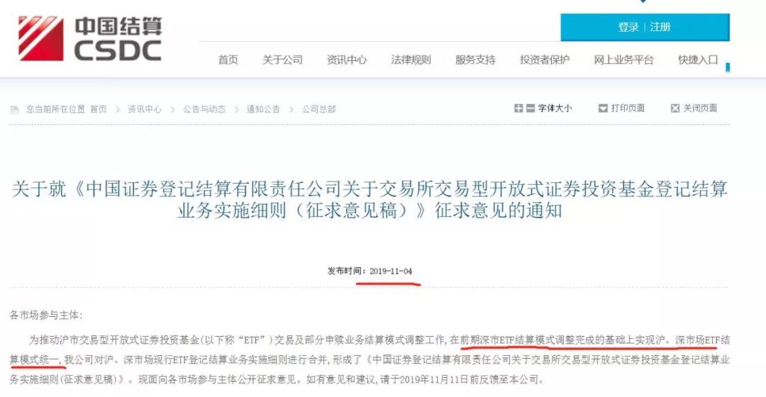
Task: Click the CSDC red logo icon
Action: 41,38
